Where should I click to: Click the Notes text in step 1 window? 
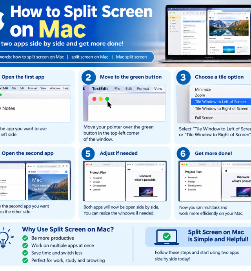pos(9,108)
